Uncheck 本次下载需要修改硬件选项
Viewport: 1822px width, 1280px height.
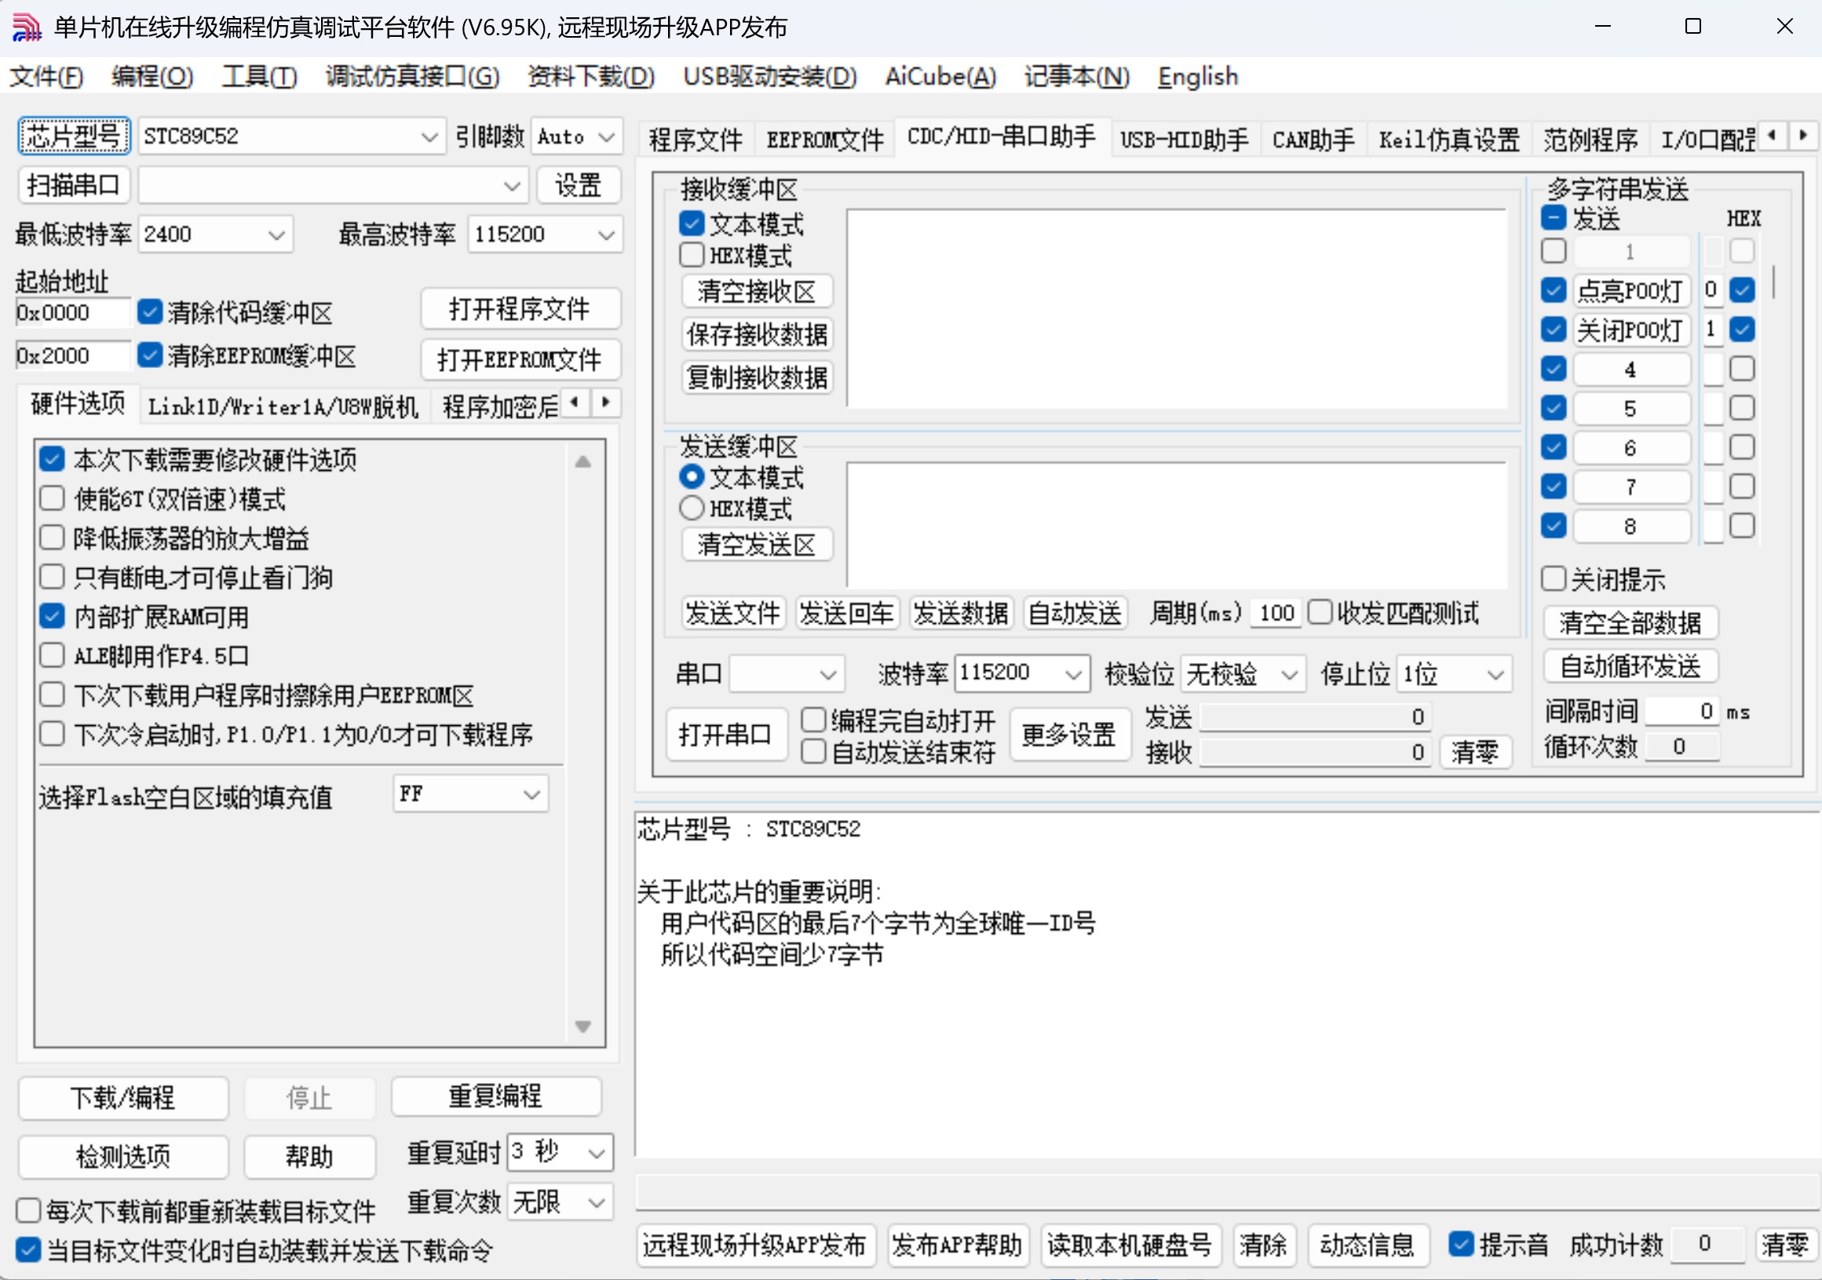point(53,458)
